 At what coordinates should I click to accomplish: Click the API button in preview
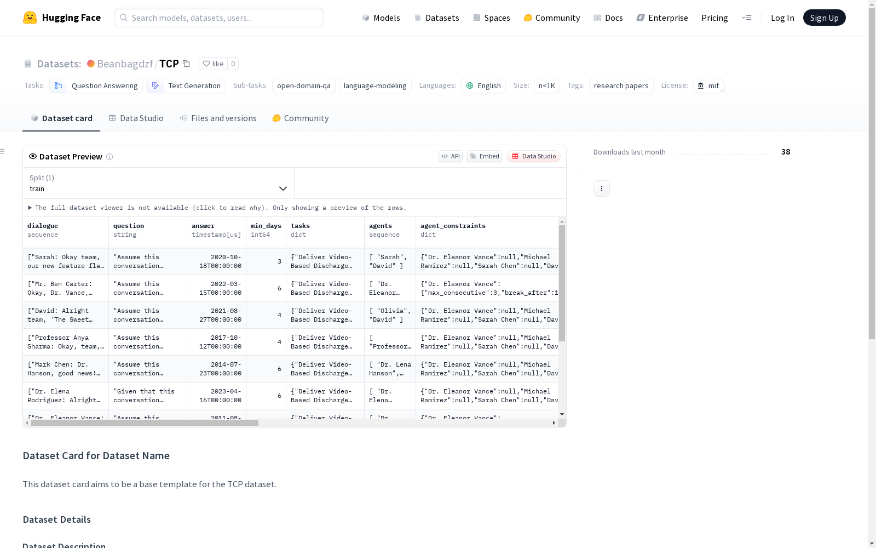(x=451, y=156)
